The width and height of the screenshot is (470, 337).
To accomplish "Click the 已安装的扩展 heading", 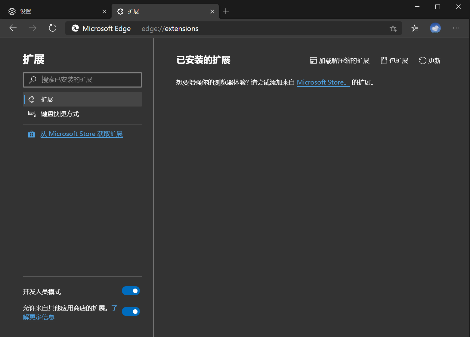I will (x=203, y=60).
